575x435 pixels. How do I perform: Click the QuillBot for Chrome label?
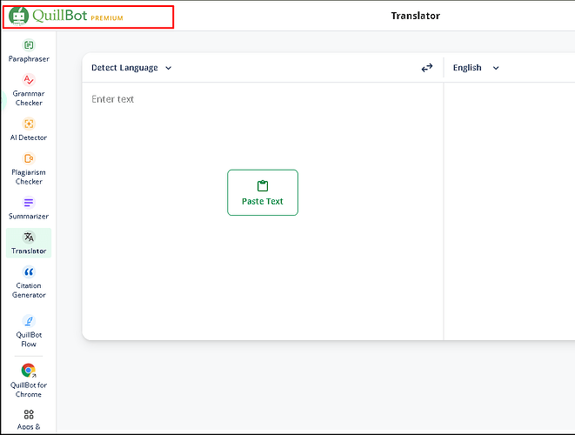pyautogui.click(x=29, y=390)
